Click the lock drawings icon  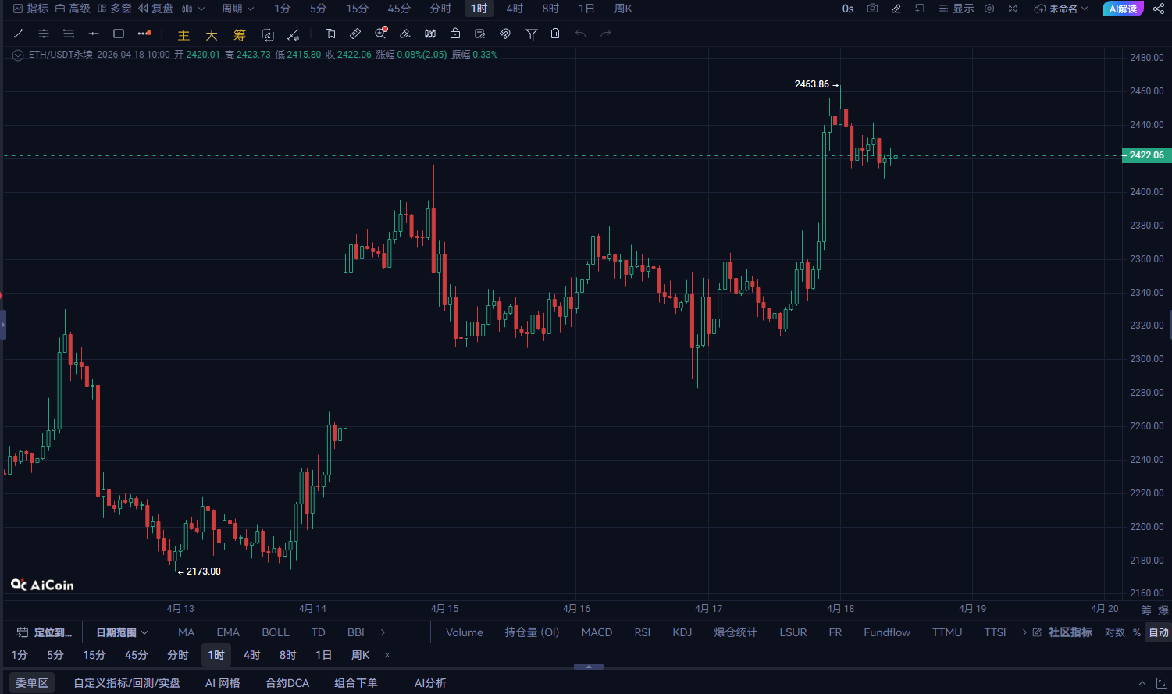[455, 34]
